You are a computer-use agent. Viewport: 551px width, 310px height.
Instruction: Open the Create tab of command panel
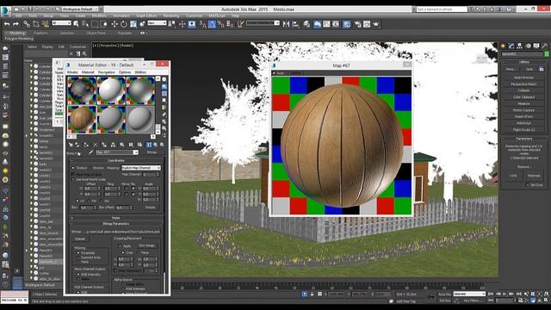click(x=503, y=46)
